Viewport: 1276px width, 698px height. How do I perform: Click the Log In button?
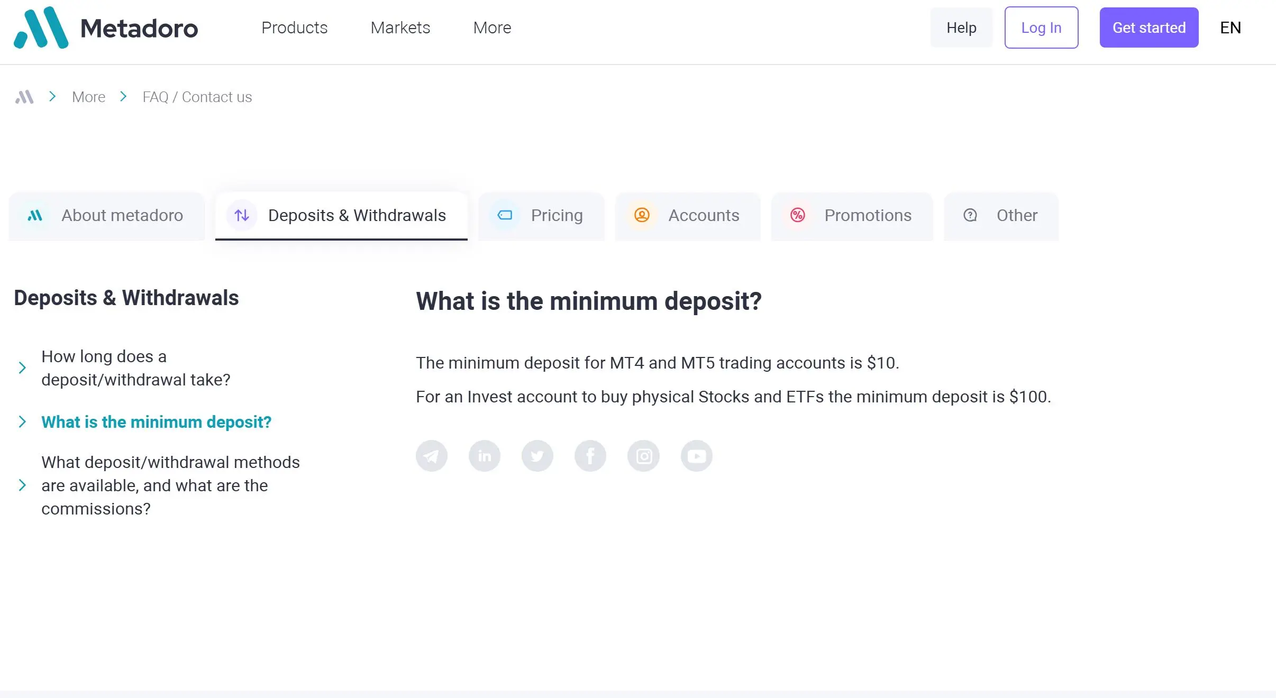click(x=1041, y=27)
